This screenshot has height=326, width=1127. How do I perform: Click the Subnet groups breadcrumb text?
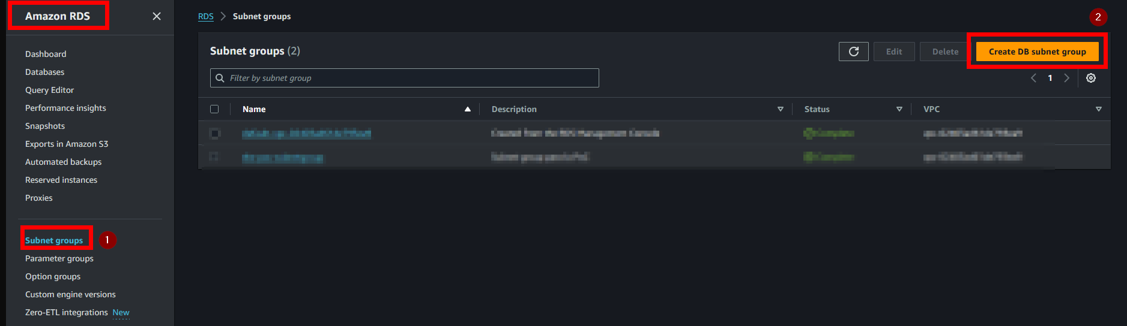262,16
